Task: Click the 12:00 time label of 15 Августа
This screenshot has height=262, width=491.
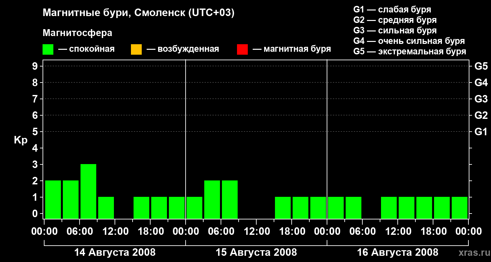Action: (256, 232)
